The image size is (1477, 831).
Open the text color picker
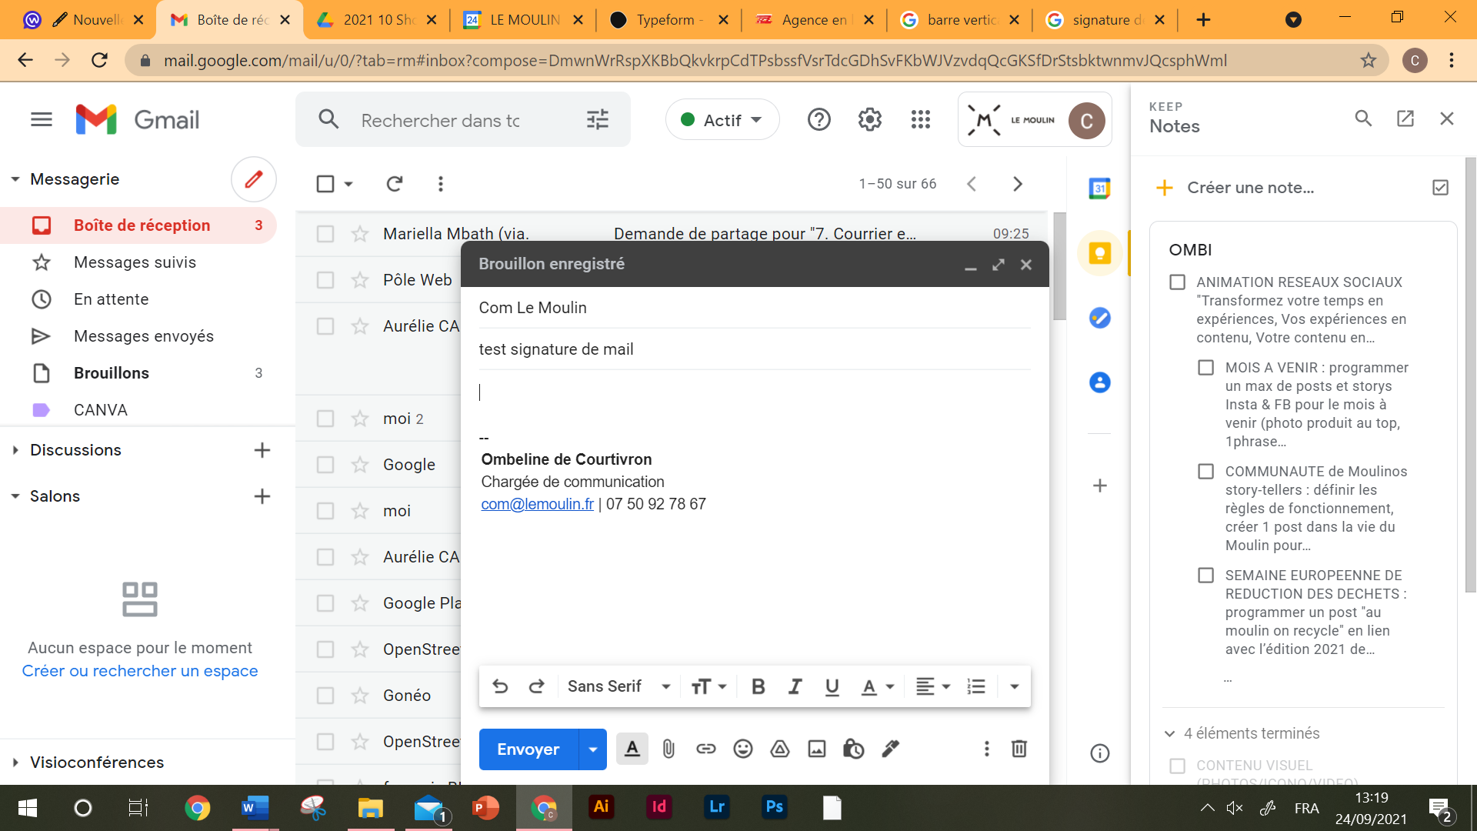coord(876,686)
